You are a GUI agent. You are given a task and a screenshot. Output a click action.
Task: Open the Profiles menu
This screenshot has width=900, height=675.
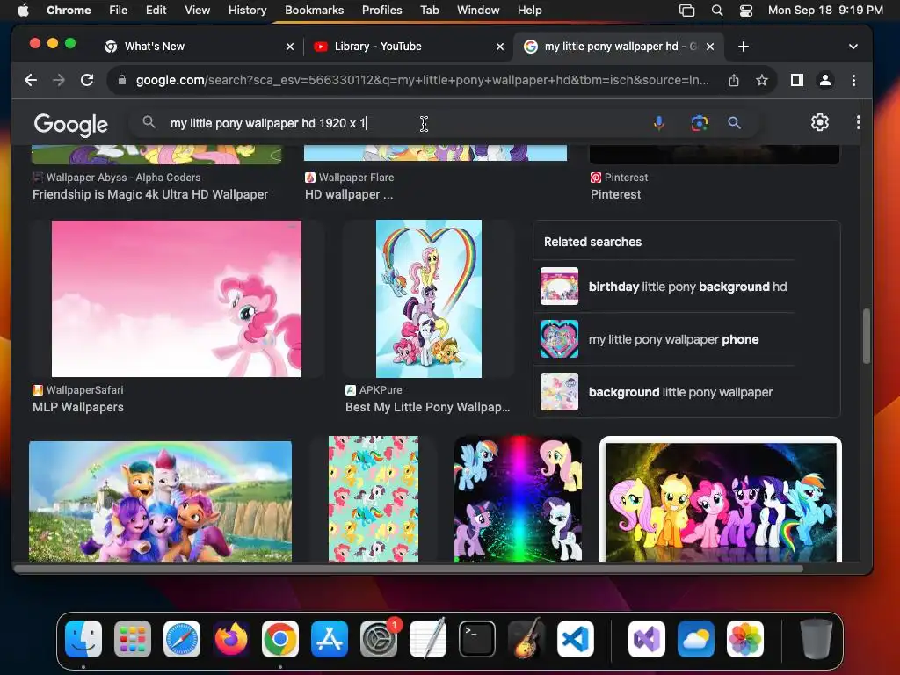(x=381, y=11)
